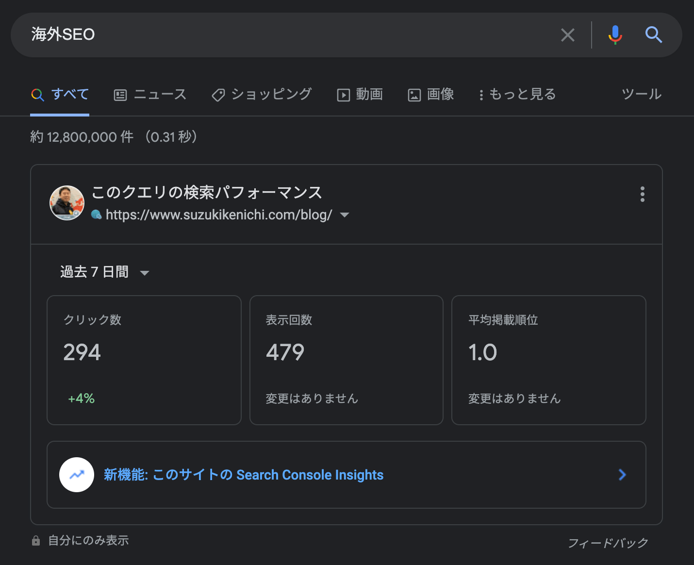Open the suzukikenichi.com blog URL

219,215
